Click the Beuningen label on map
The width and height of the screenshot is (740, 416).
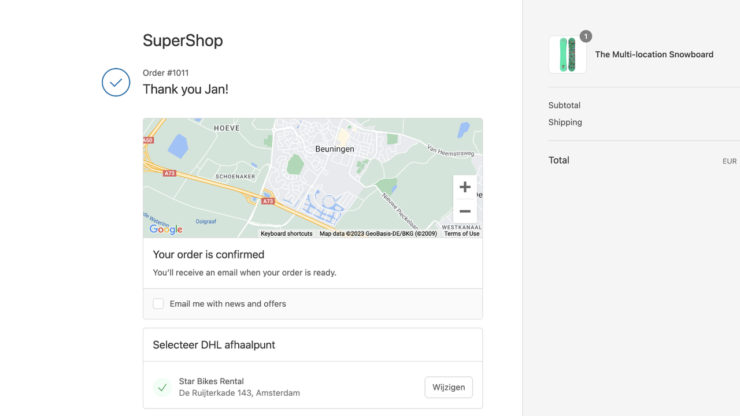pyautogui.click(x=335, y=149)
